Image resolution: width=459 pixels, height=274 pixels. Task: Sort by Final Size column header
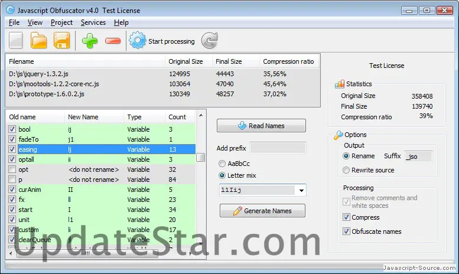[x=236, y=61]
